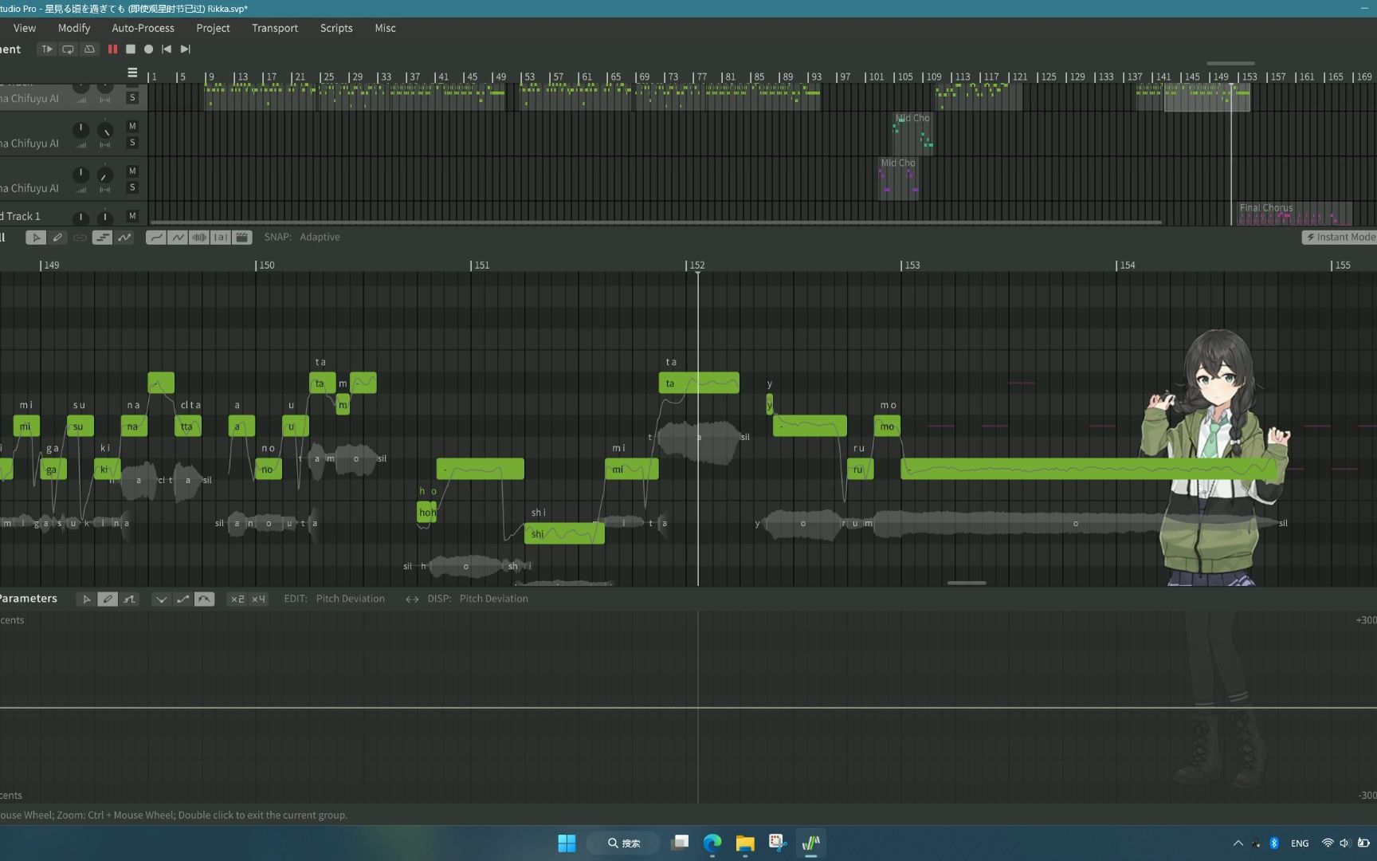Select the pencil note tool in piano roll
The width and height of the screenshot is (1377, 861).
(57, 238)
